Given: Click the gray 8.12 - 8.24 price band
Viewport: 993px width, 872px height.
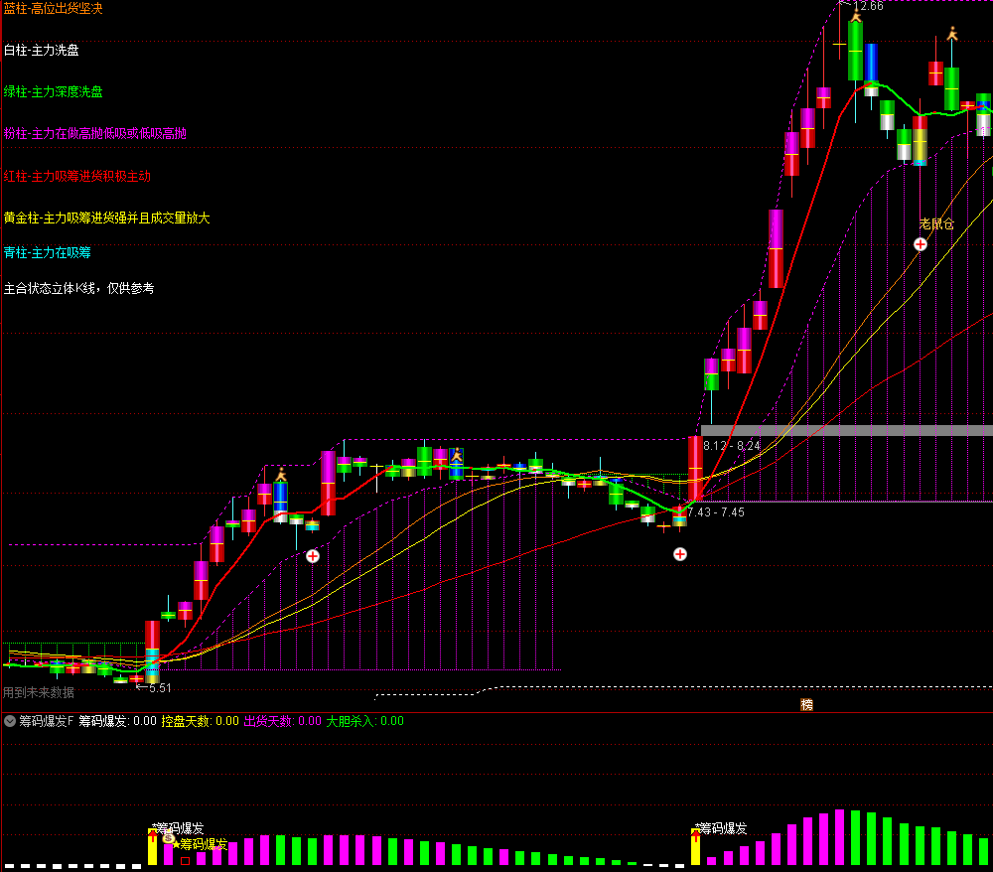Looking at the screenshot, I should click(x=846, y=430).
